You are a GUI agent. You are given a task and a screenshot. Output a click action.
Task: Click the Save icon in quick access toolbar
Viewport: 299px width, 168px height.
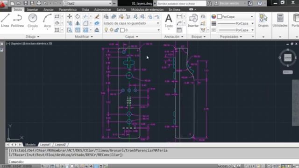pos(26,3)
